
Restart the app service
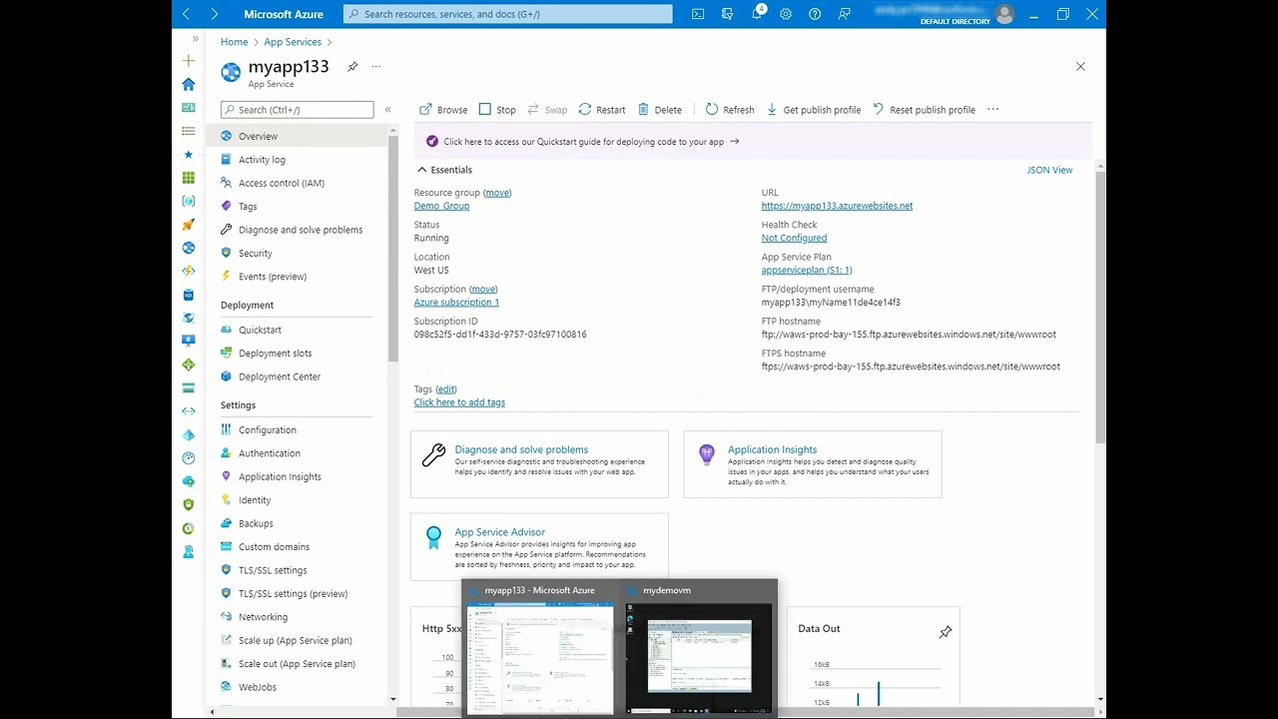tap(602, 110)
